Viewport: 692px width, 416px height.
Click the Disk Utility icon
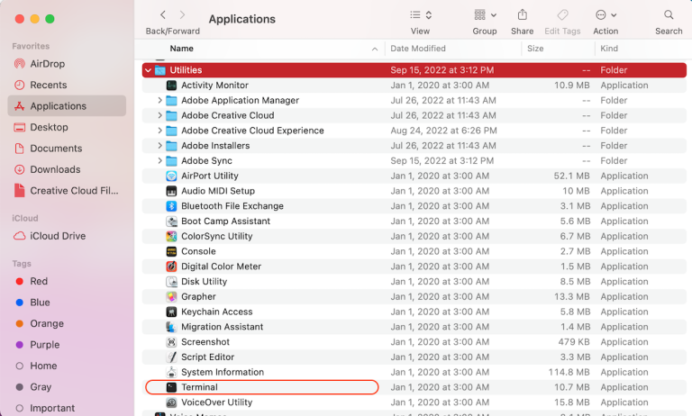tap(171, 282)
